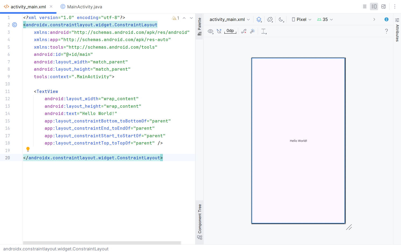Expand hidden designer toolbar items chevron
The width and height of the screenshot is (401, 252).
(374, 19)
